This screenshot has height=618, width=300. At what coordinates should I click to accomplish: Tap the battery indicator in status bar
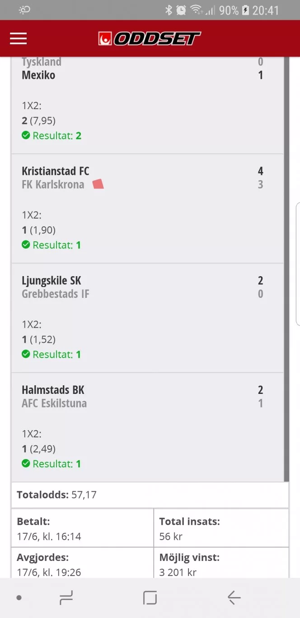[245, 10]
